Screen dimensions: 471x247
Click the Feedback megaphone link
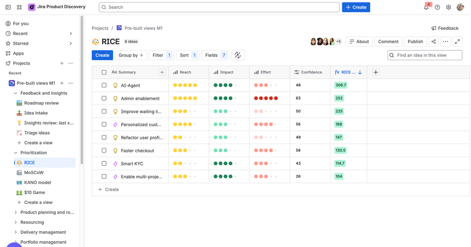point(445,28)
